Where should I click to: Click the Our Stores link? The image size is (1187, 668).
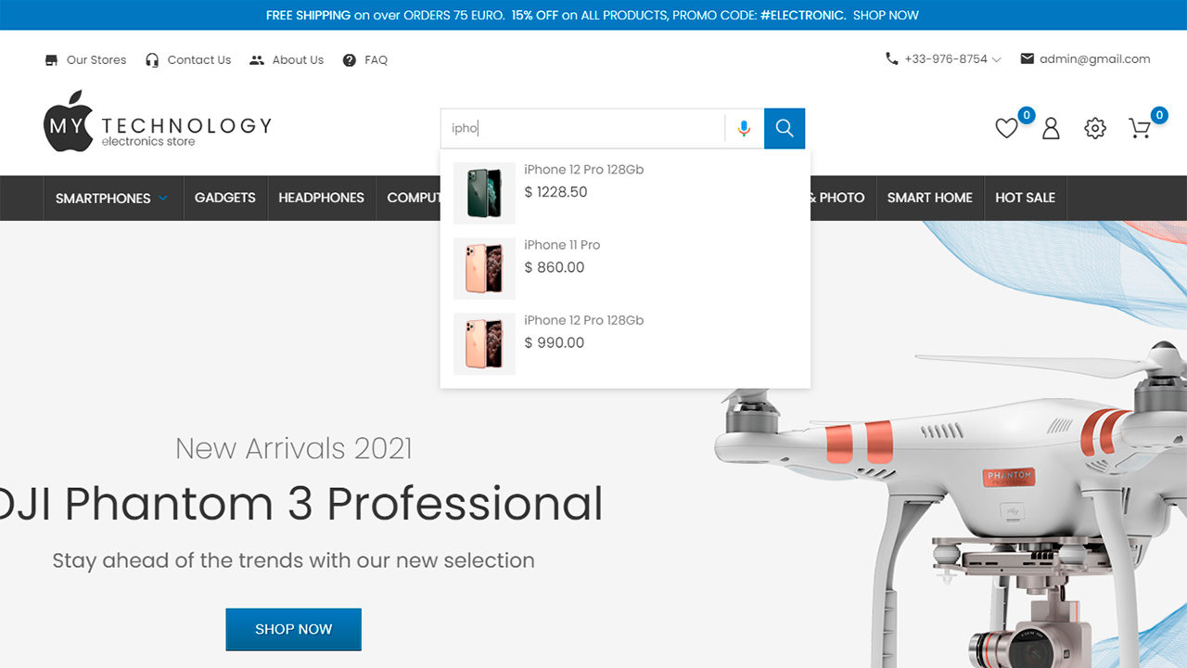point(96,60)
